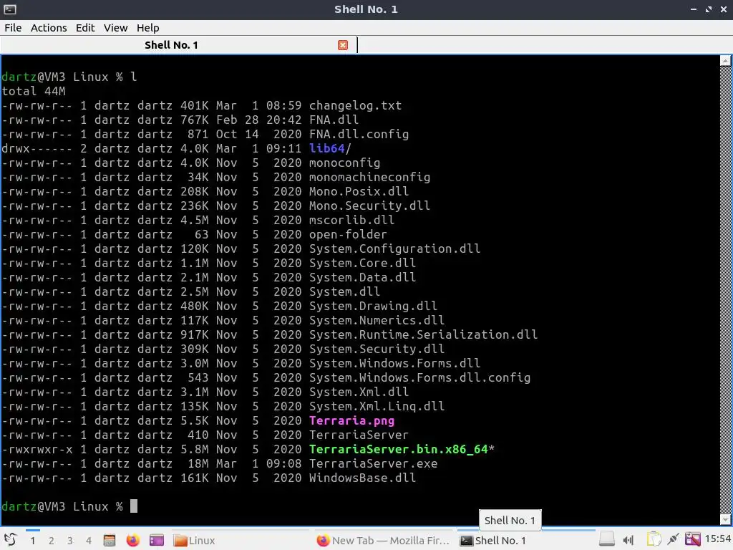The height and width of the screenshot is (550, 733).
Task: Click the System.Windows.Forms.dll.config file name
Action: click(419, 378)
